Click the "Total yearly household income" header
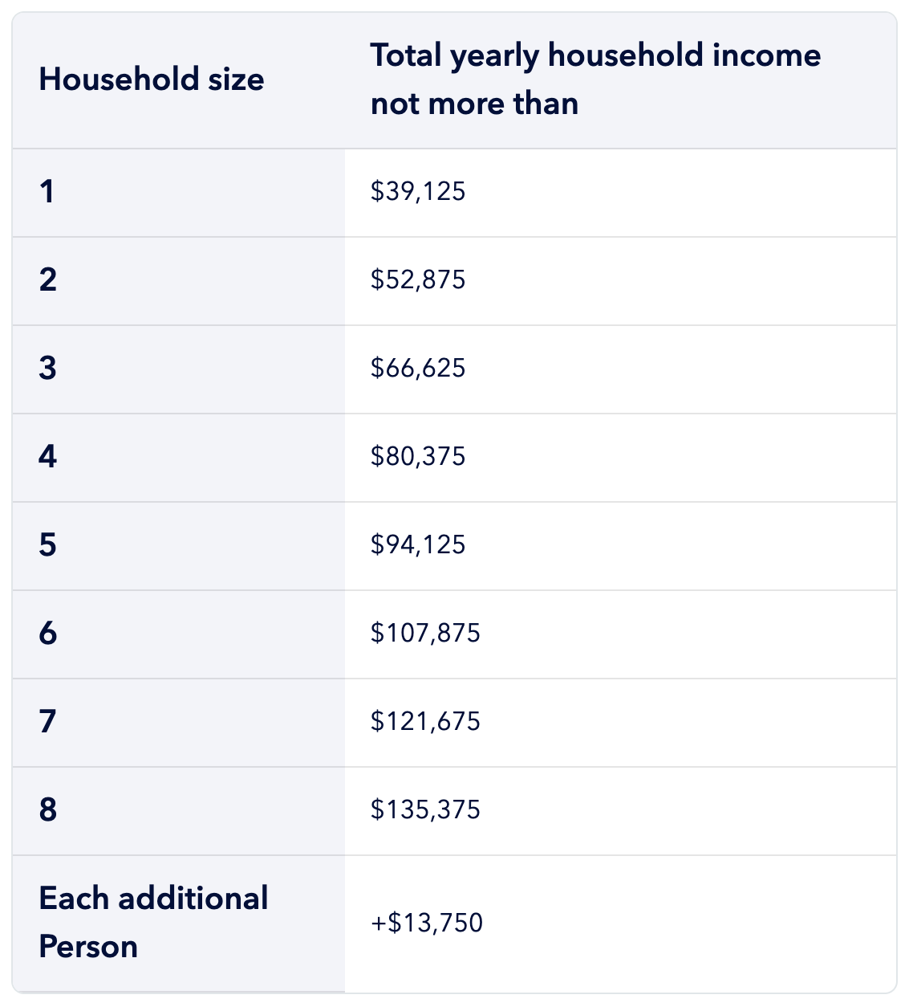This screenshot has width=913, height=1007. pos(595,79)
